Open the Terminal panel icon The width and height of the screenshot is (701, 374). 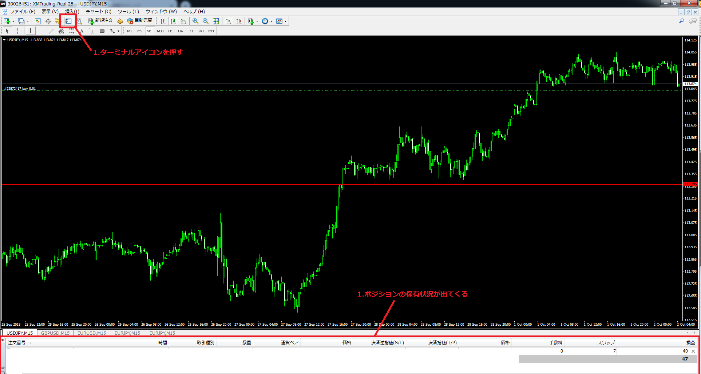68,21
